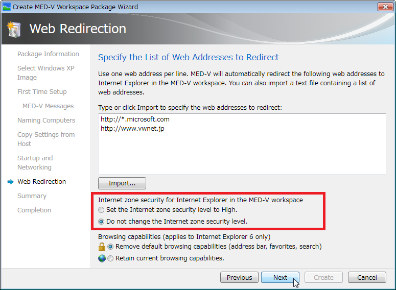
Task: Close the wizard window
Action: point(385,7)
